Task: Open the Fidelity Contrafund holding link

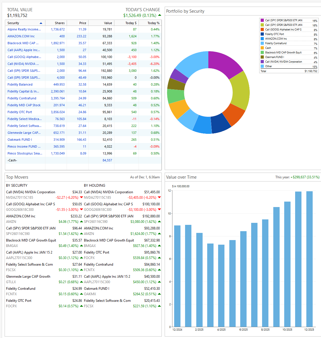Action: 22,98
